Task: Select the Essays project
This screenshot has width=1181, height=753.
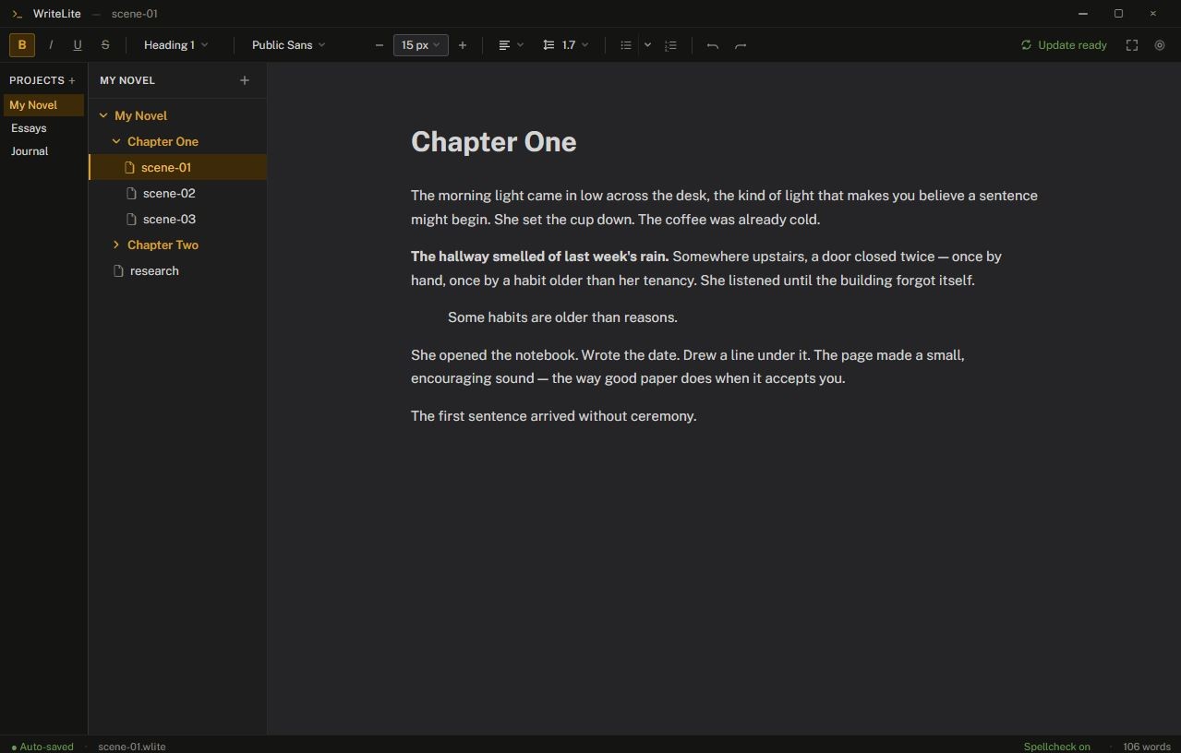Action: (43, 128)
